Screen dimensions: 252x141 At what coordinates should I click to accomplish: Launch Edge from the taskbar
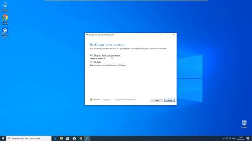tap(55, 138)
